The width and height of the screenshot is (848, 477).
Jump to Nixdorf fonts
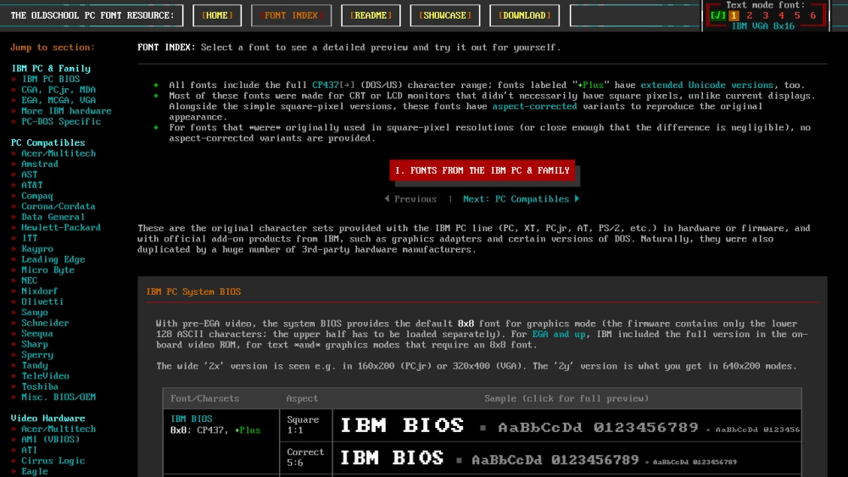point(40,291)
